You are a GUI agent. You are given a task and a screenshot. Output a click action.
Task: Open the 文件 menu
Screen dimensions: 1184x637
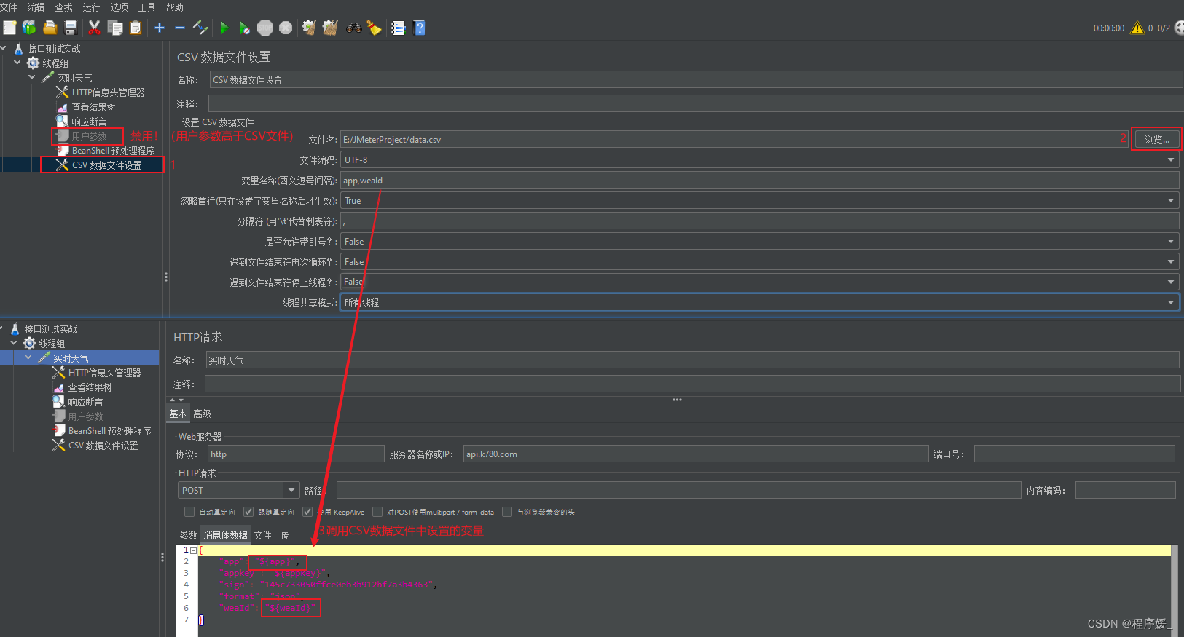pos(9,7)
